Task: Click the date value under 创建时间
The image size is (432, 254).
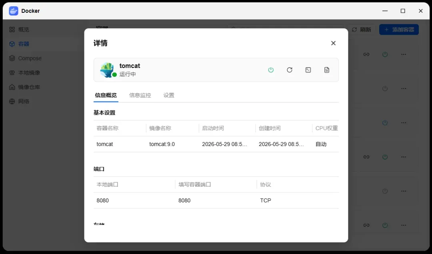Action: click(x=281, y=144)
